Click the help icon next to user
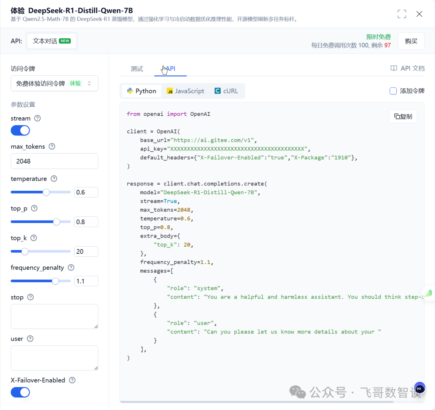 30,339
